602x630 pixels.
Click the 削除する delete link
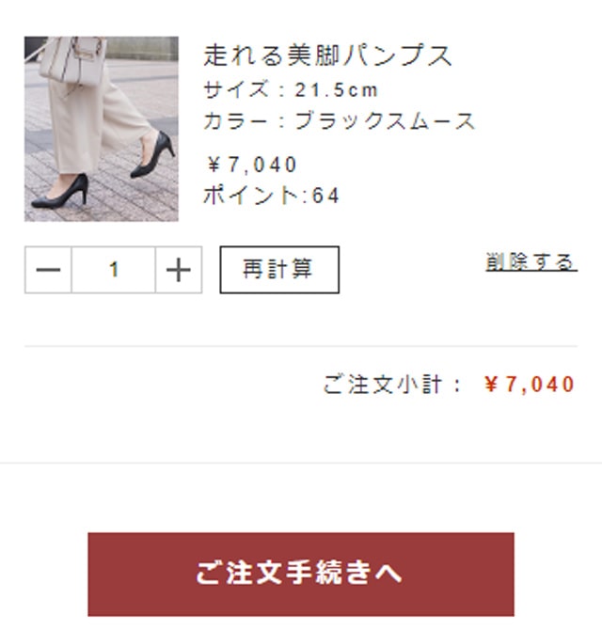pos(531,262)
